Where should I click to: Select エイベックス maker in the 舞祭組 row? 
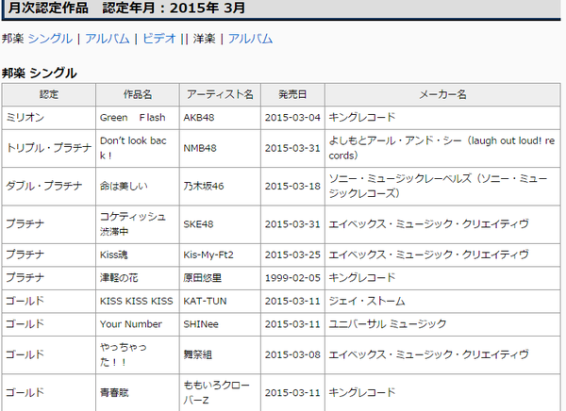(442, 354)
